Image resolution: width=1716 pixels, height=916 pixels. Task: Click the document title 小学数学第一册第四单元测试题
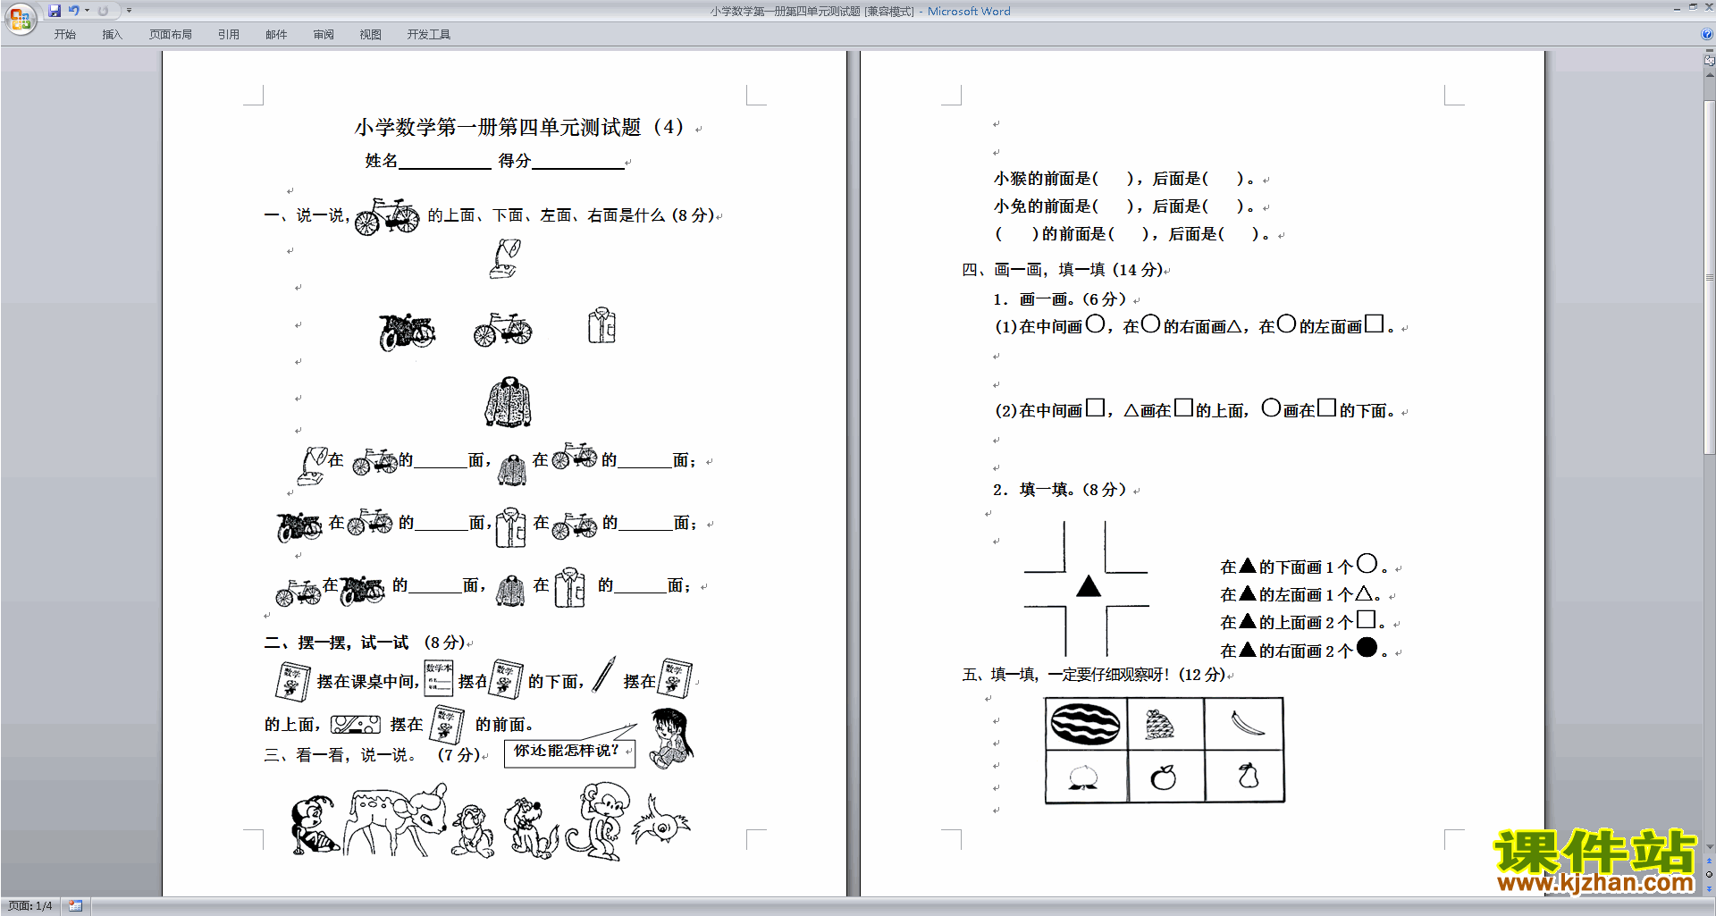pos(498,127)
